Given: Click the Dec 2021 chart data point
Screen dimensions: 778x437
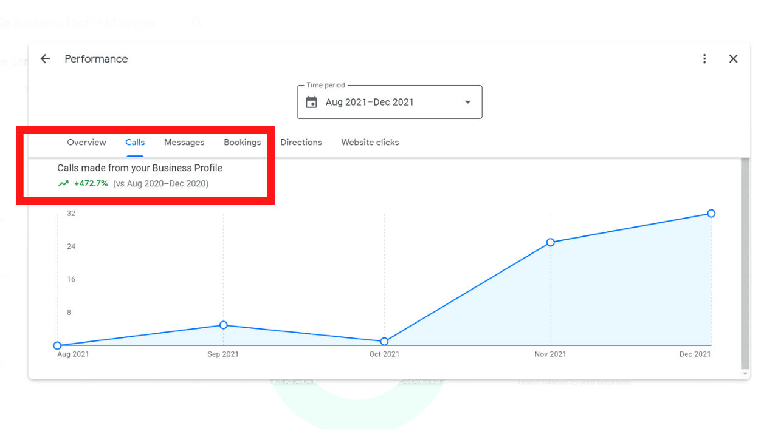Looking at the screenshot, I should (x=711, y=214).
